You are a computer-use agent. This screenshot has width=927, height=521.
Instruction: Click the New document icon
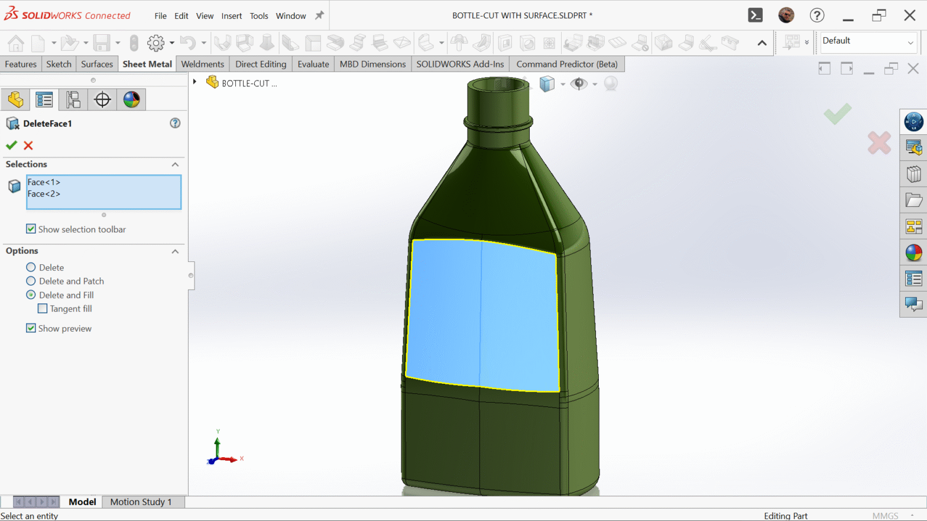coord(38,43)
